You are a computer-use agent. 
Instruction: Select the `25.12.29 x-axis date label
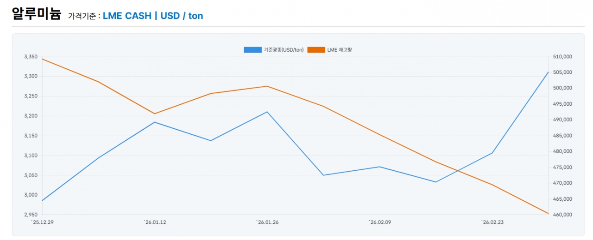coord(42,222)
